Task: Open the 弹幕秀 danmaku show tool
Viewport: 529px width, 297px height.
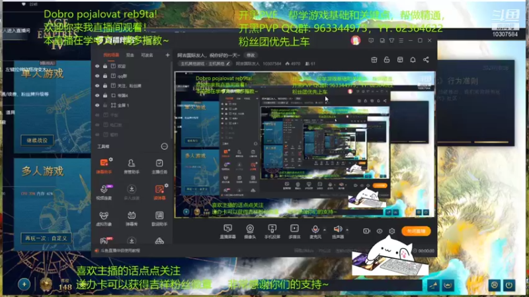Action: click(132, 218)
